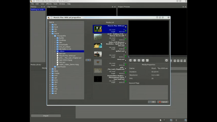This screenshot has width=217, height=122.
Task: Select VLMC_Video_Demo.mpg in the file tree
Action: tap(69, 65)
